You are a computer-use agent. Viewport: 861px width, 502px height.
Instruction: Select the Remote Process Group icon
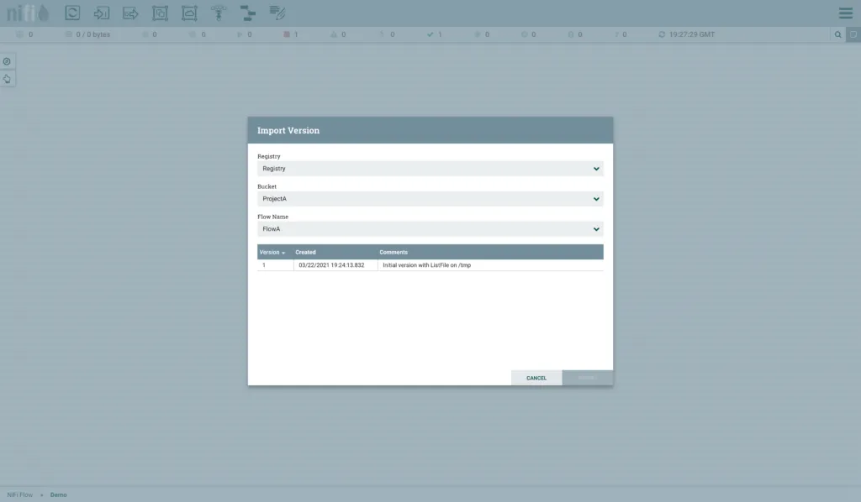189,13
